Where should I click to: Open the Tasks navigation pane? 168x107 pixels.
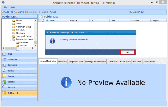19,71
